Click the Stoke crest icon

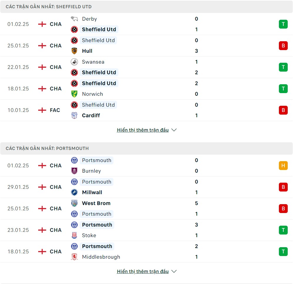click(x=74, y=235)
